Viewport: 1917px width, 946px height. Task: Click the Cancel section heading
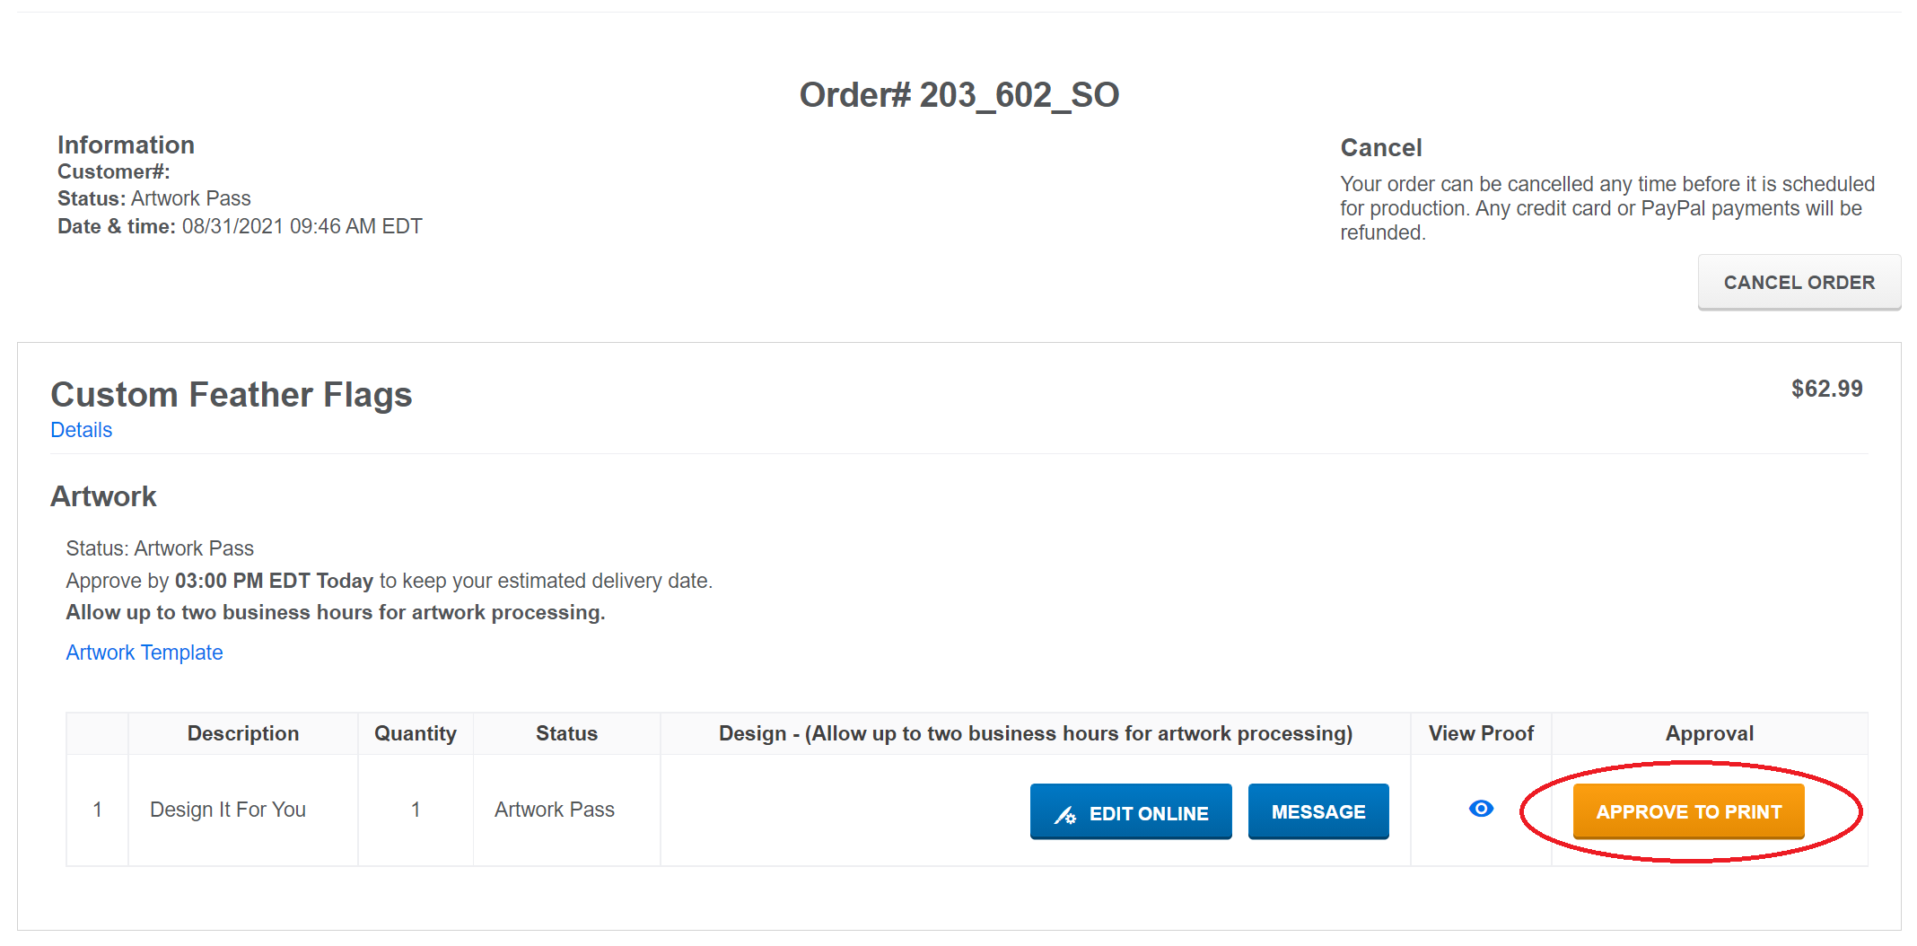(x=1380, y=148)
